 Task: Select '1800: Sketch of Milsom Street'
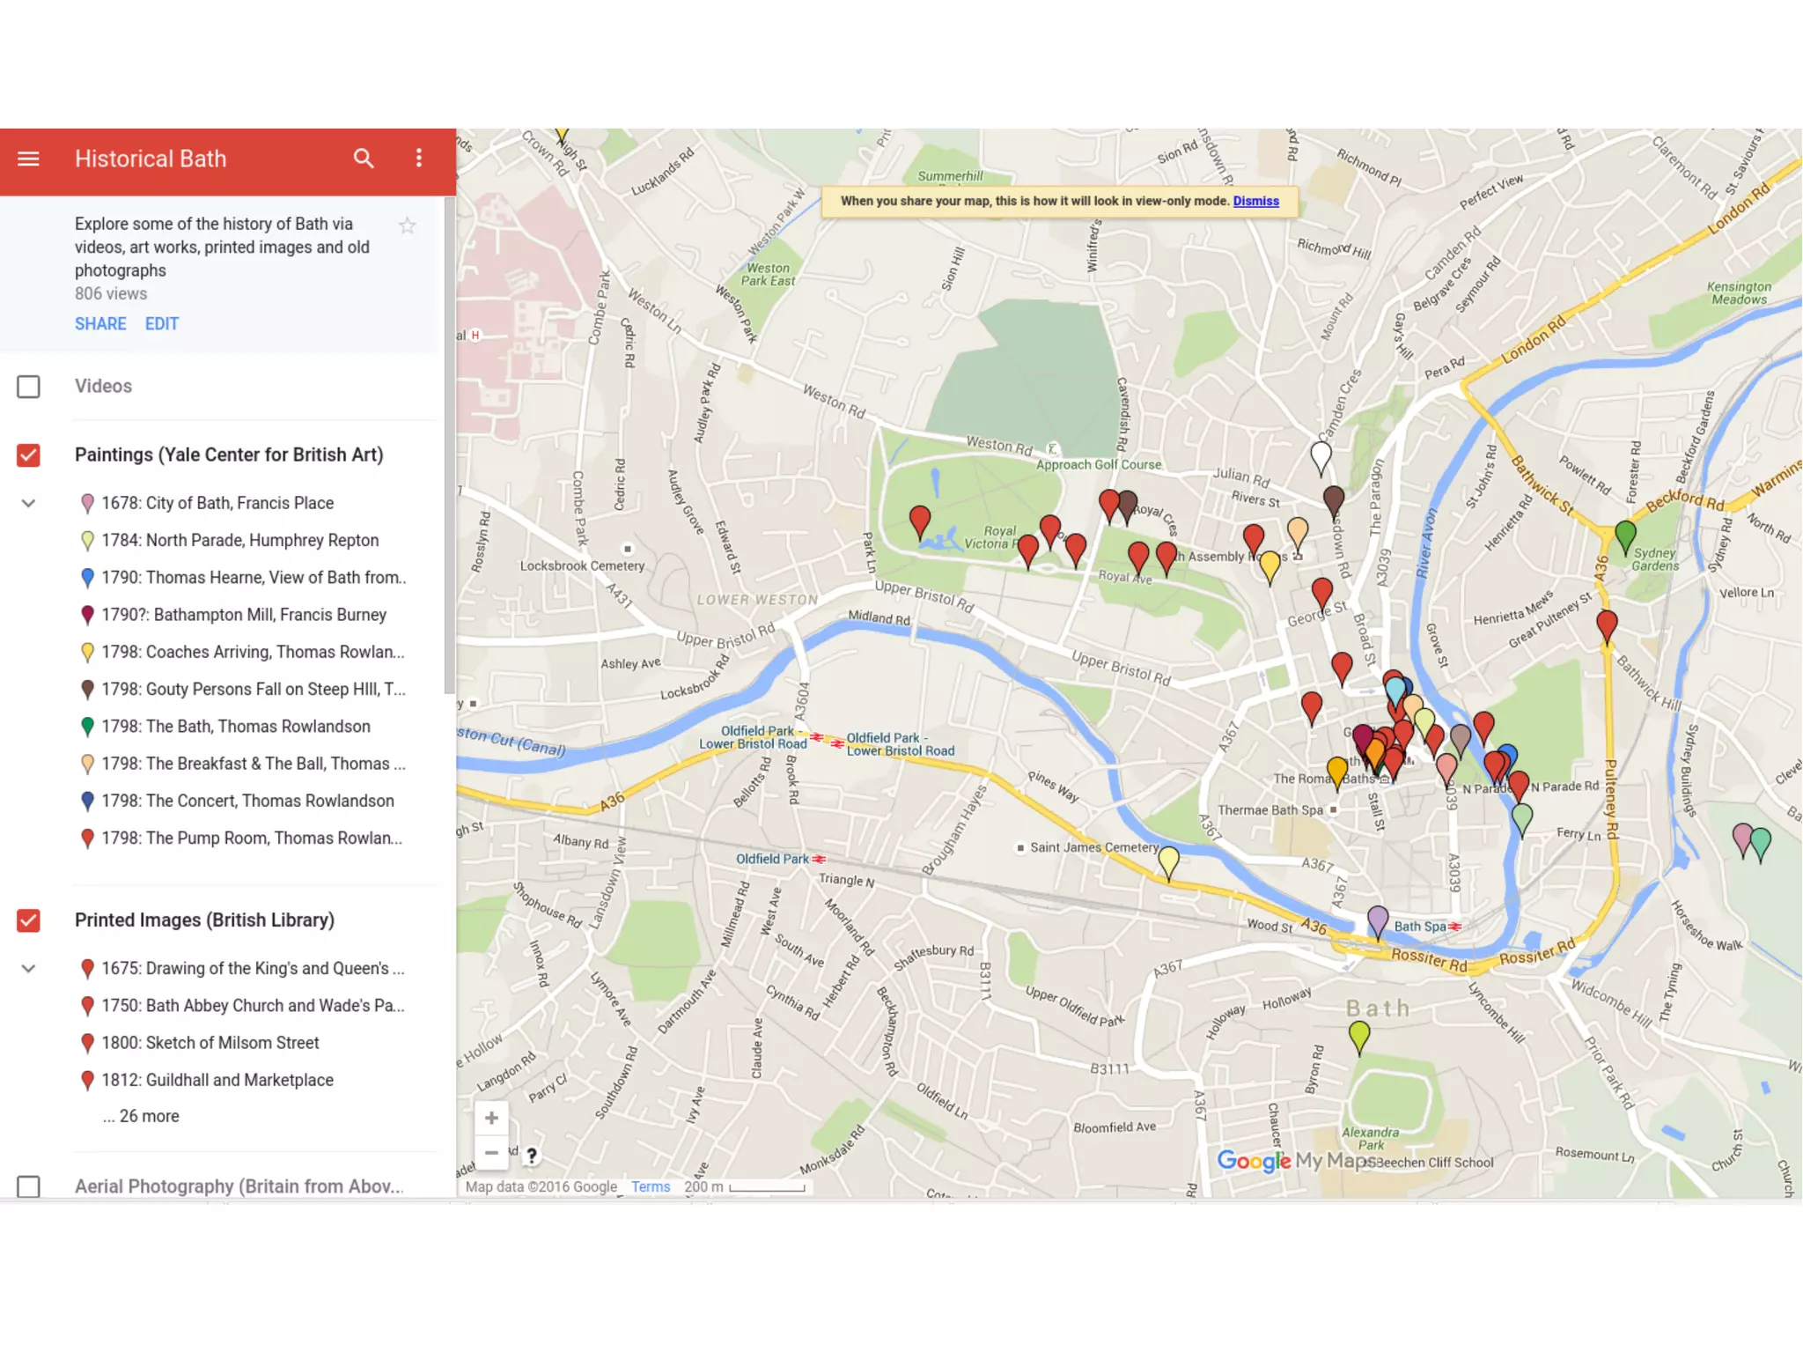point(210,1043)
